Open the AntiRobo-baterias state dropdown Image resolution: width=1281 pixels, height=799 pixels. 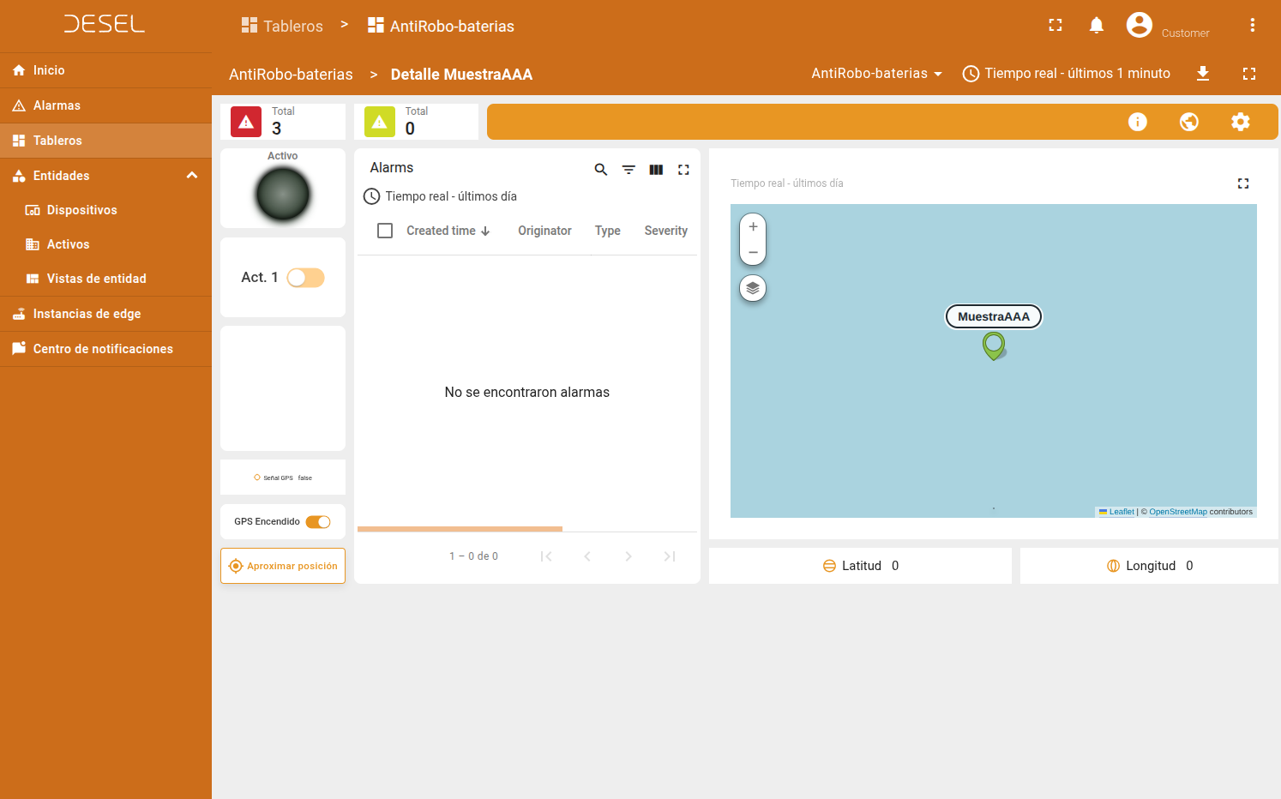tap(876, 74)
